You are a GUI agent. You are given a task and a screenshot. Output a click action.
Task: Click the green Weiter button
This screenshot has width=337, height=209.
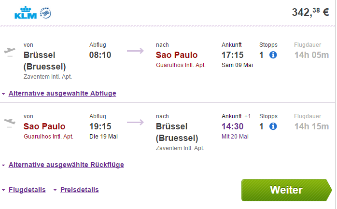coord(286,190)
